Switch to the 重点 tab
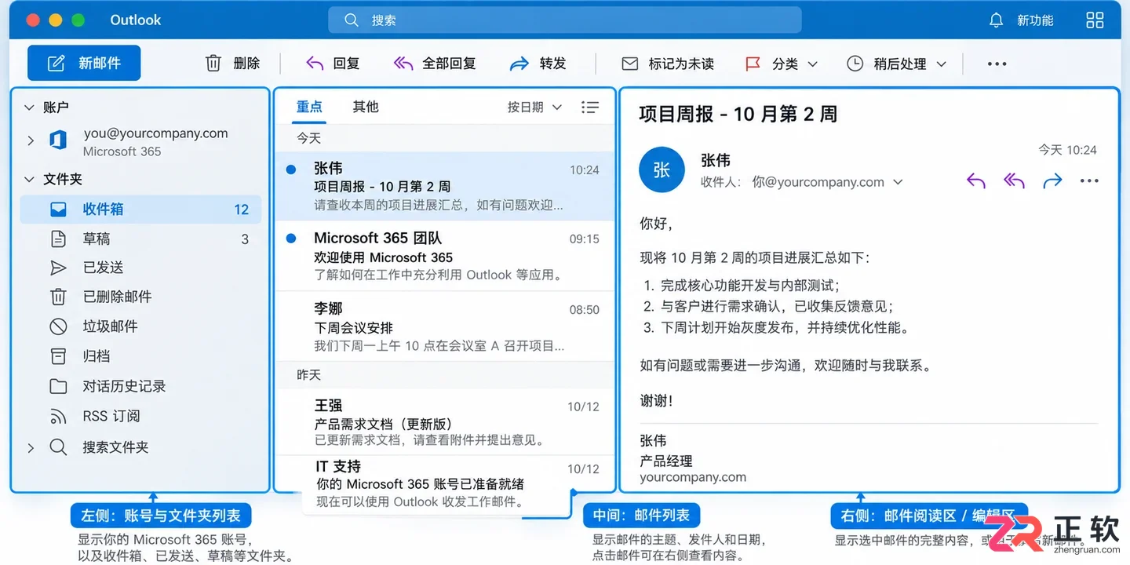The width and height of the screenshot is (1130, 565). tap(309, 108)
